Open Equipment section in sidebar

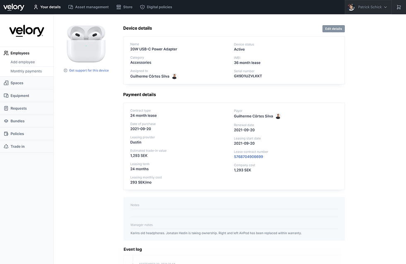(x=27, y=95)
